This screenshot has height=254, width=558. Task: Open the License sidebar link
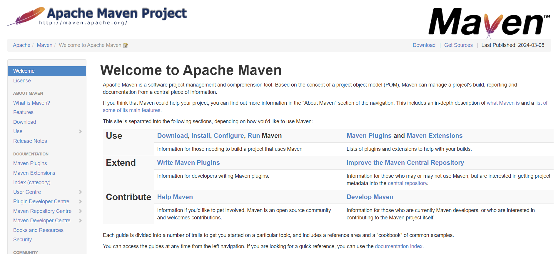click(22, 81)
